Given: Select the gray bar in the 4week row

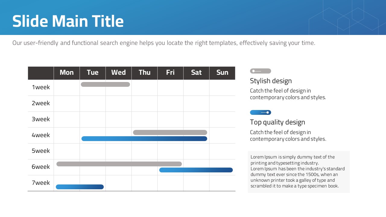Looking at the screenshot, I should click(x=170, y=132).
